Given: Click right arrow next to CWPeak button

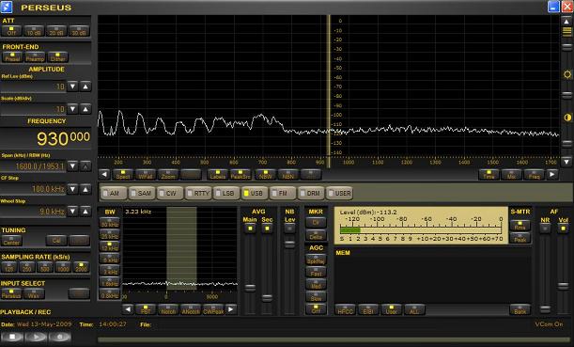Looking at the screenshot, I should [x=230, y=309].
